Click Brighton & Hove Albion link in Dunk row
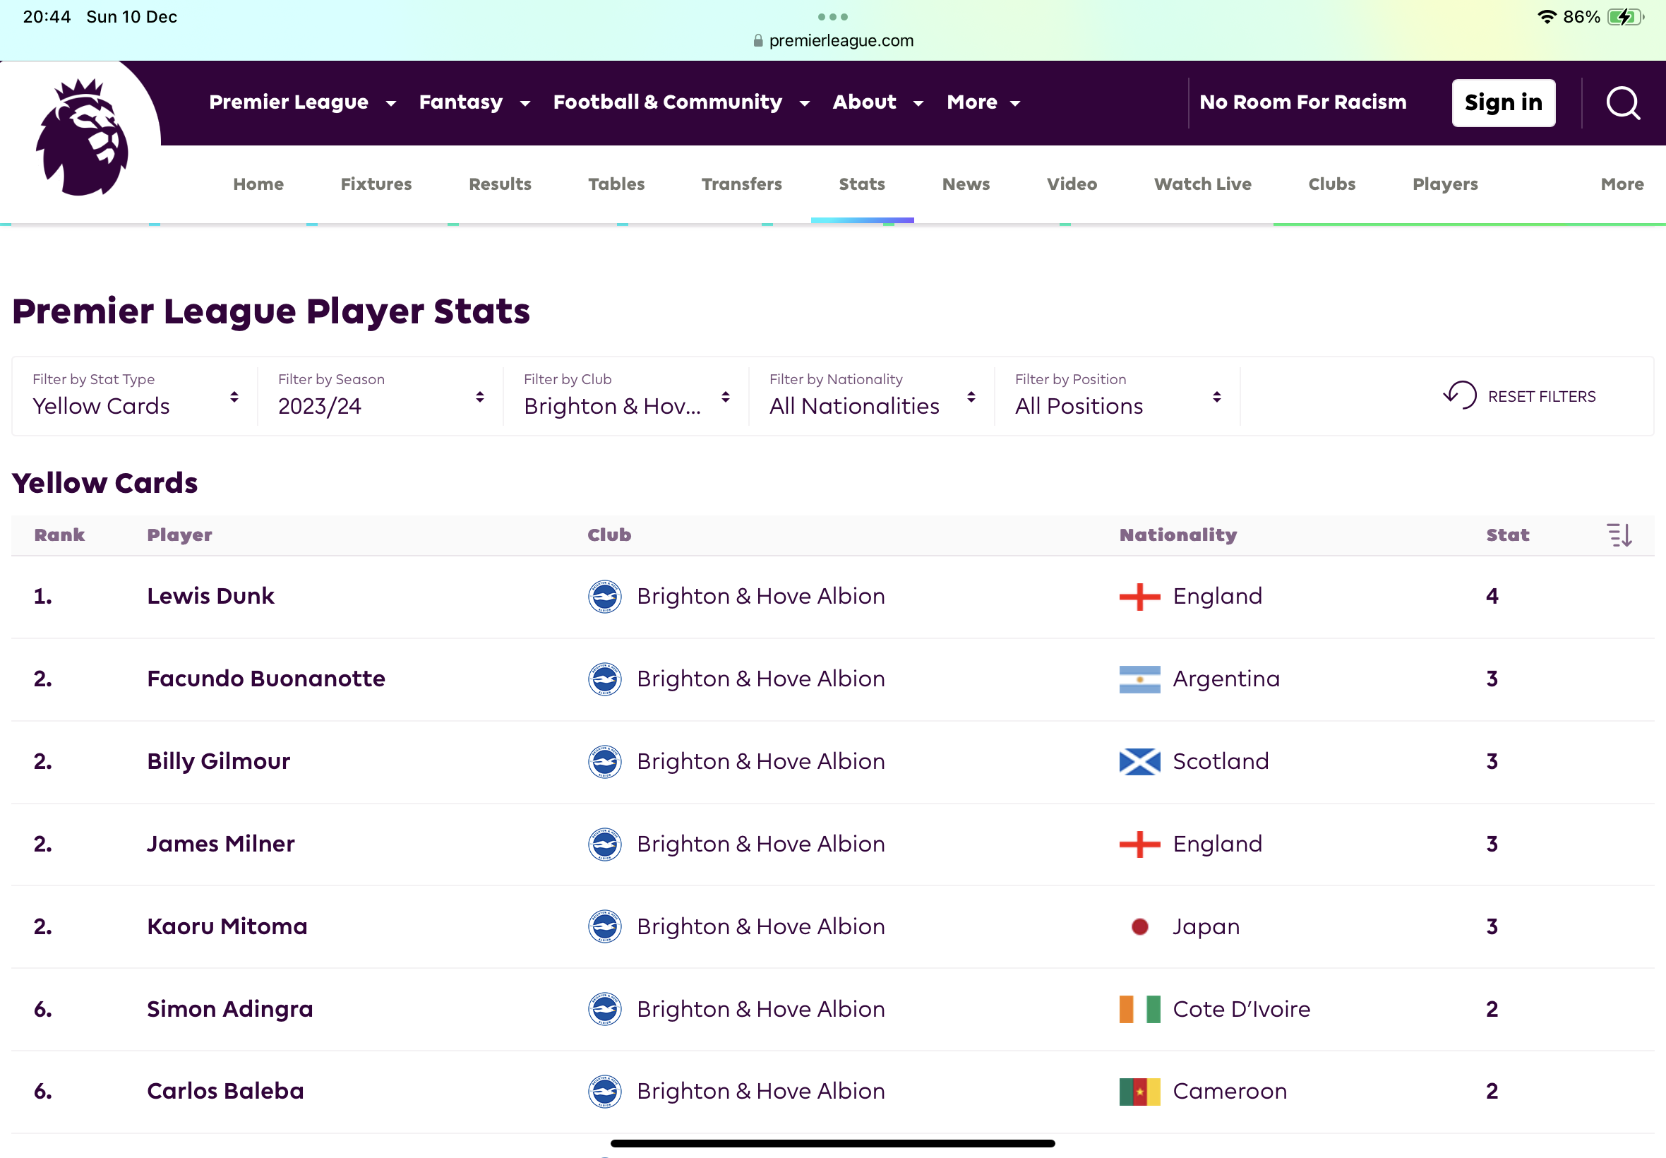Viewport: 1666px width, 1158px height. (761, 597)
